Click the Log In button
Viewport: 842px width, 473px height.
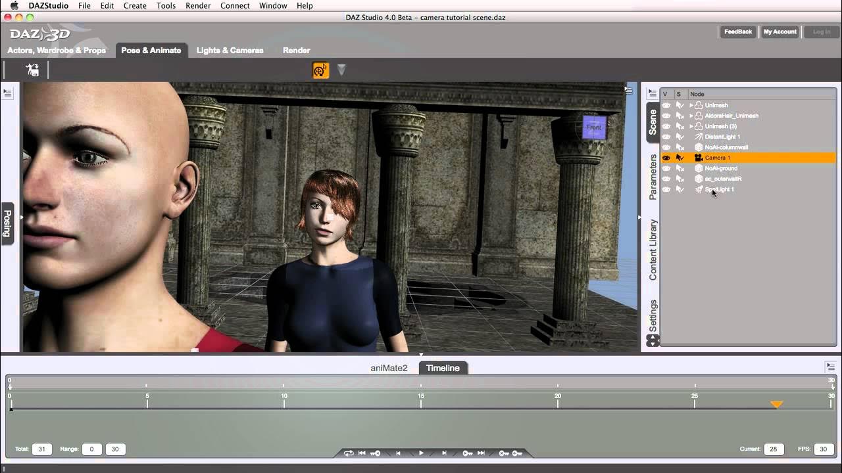[x=822, y=32]
